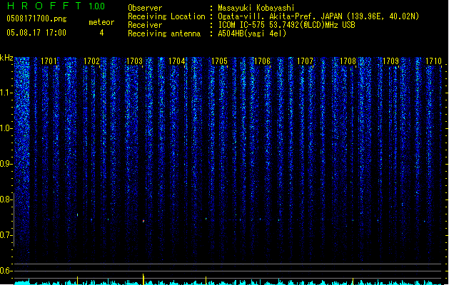Select the filename 0508171700.png
This screenshot has height=285, width=449.
point(36,19)
